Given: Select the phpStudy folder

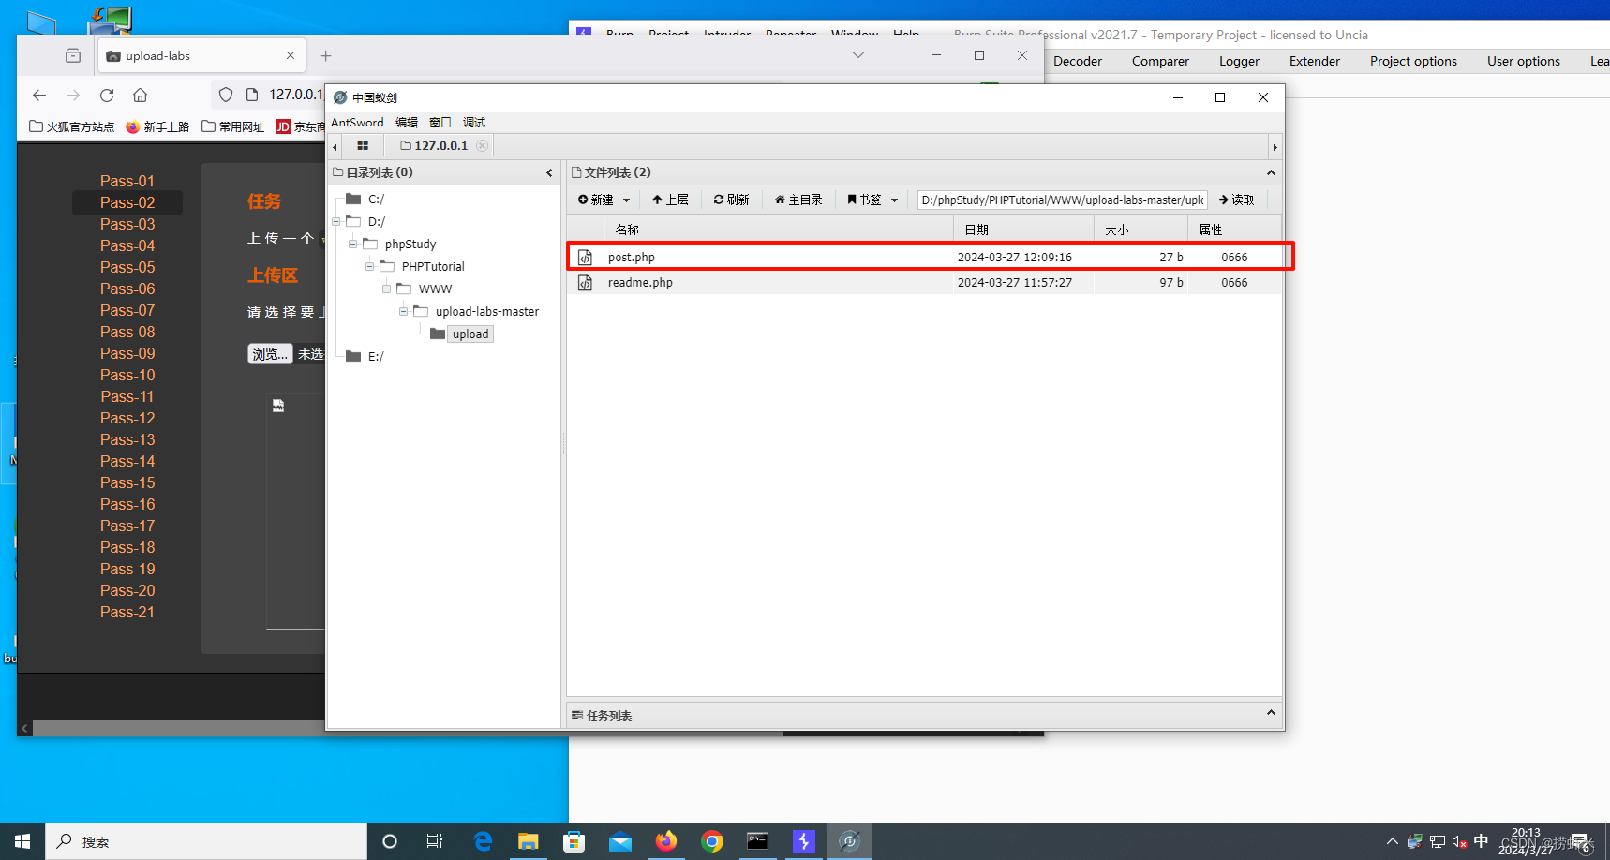Looking at the screenshot, I should click(x=410, y=245).
